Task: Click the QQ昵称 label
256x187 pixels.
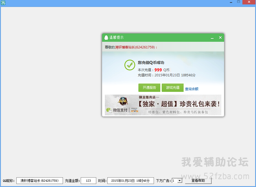Action: click(9, 181)
